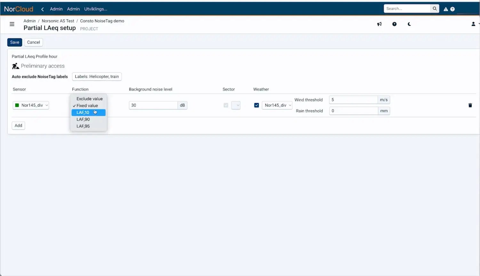Image resolution: width=480 pixels, height=276 pixels.
Task: Click the Wind threshold field
Action: coord(353,100)
